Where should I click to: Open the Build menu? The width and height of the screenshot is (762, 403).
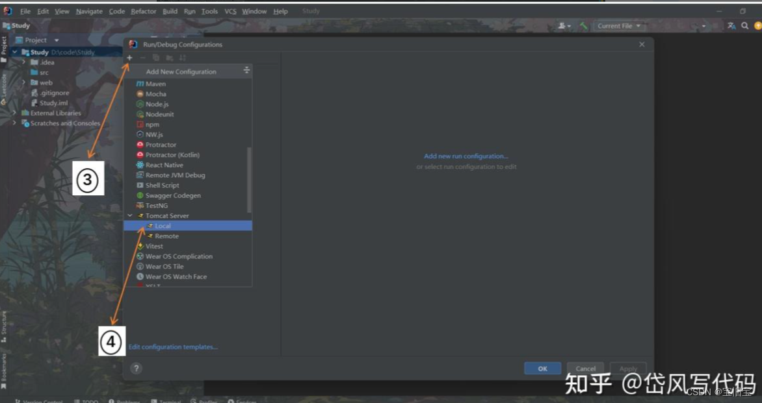pos(170,11)
